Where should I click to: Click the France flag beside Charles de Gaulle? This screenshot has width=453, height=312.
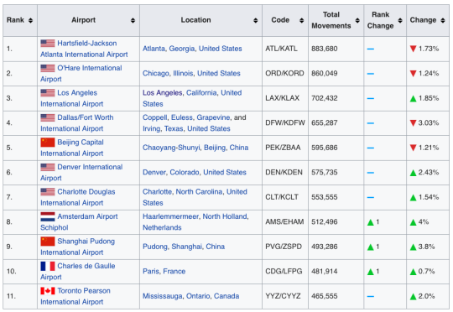coord(48,266)
